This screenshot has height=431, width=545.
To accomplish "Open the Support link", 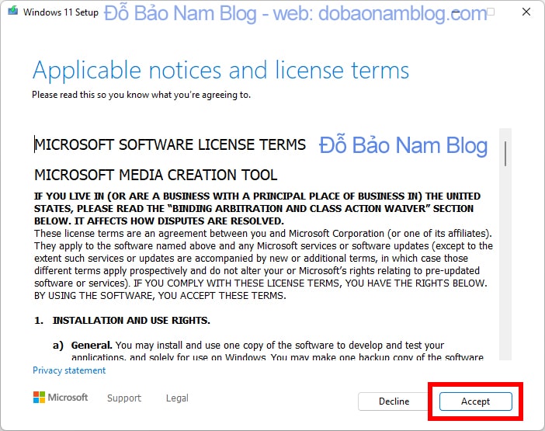I will click(124, 398).
